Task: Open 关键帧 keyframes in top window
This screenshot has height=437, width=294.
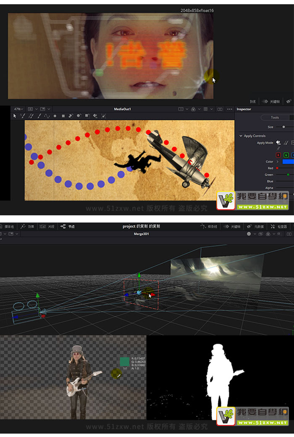Action: pos(271,101)
